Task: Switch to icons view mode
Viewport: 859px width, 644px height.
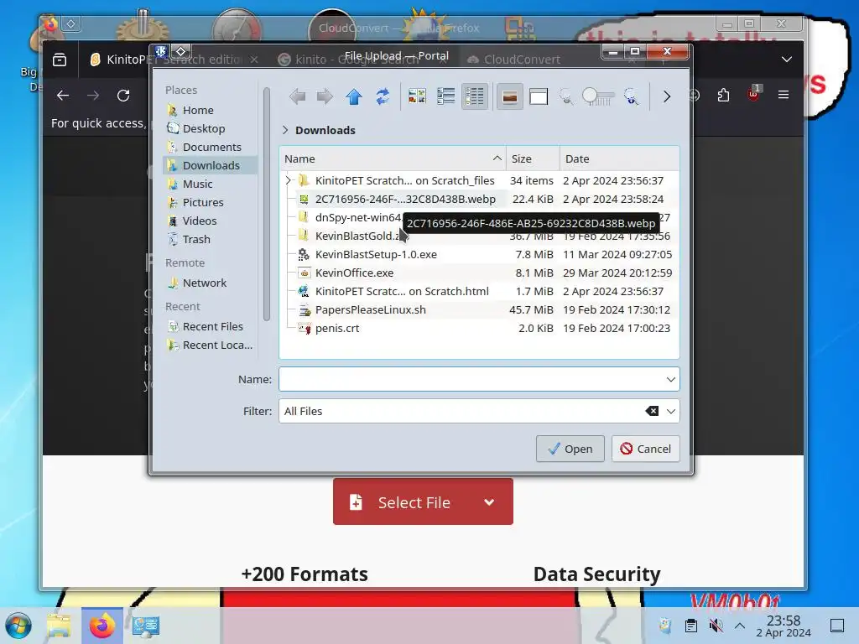Action: 417,97
